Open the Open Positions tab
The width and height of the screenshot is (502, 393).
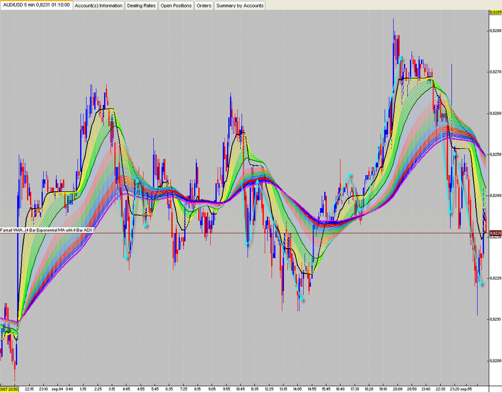tap(176, 6)
